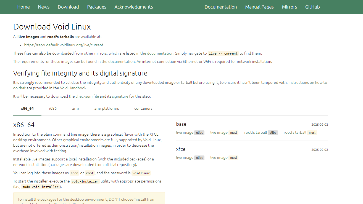
Task: Click the "Download Void Linux" page heading
Action: pos(52,27)
